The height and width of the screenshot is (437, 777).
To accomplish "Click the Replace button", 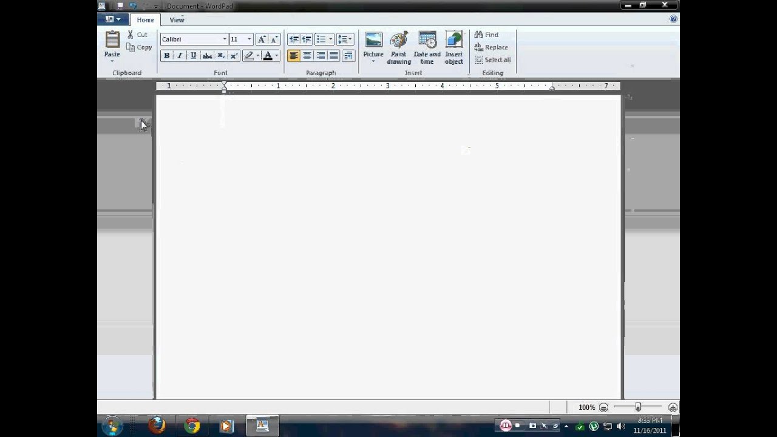I will pyautogui.click(x=491, y=47).
